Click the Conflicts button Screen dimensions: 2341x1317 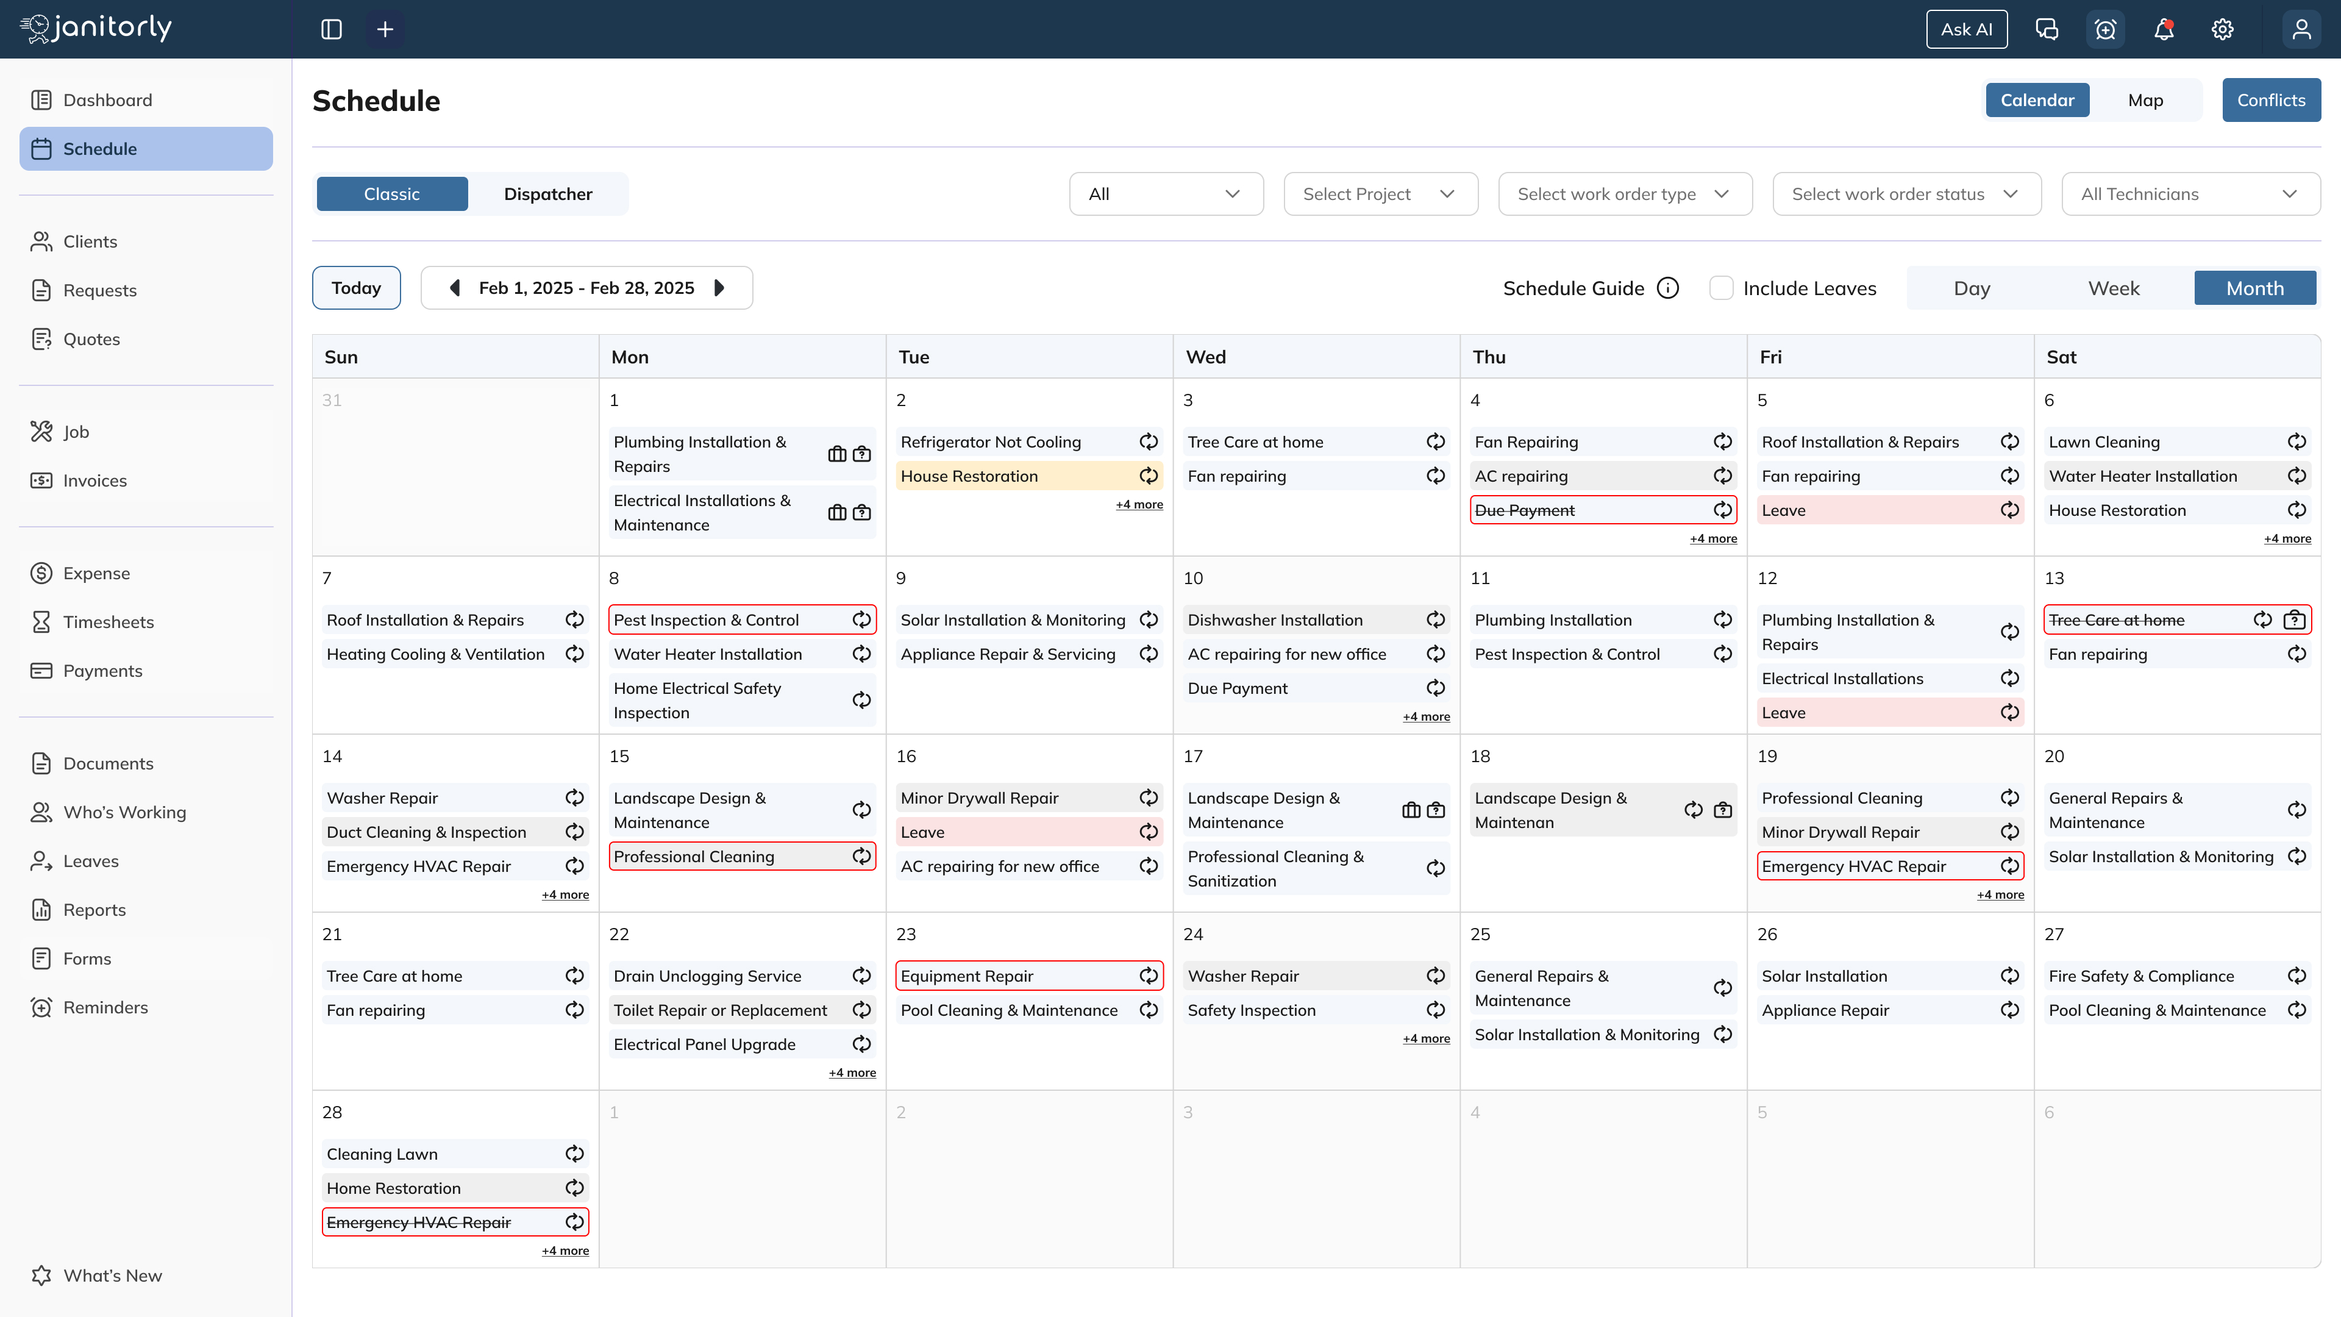tap(2271, 100)
